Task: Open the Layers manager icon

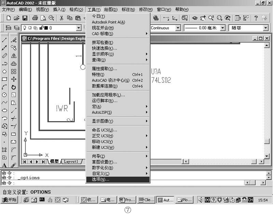Action: click(8, 28)
